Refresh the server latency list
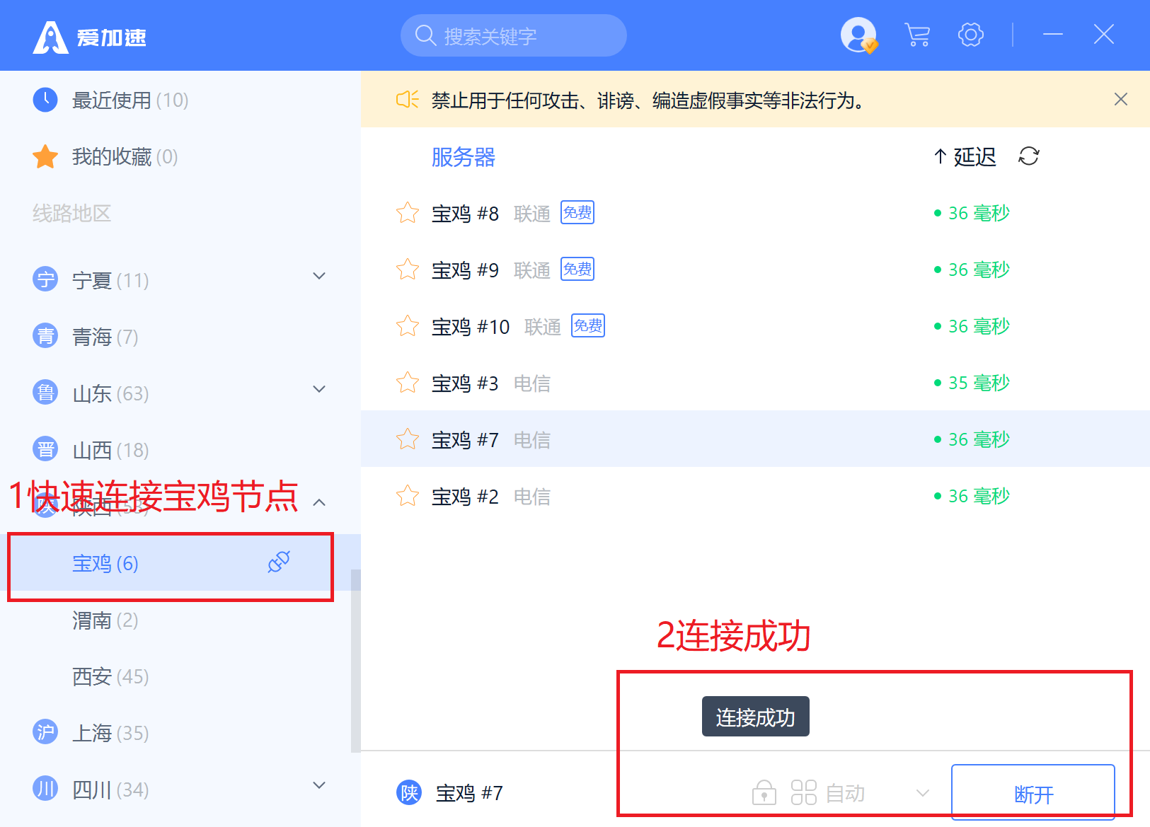Image resolution: width=1150 pixels, height=827 pixels. pyautogui.click(x=1028, y=156)
